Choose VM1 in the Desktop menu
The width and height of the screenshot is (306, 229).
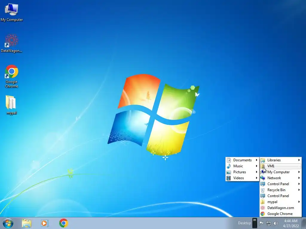[x=280, y=166]
